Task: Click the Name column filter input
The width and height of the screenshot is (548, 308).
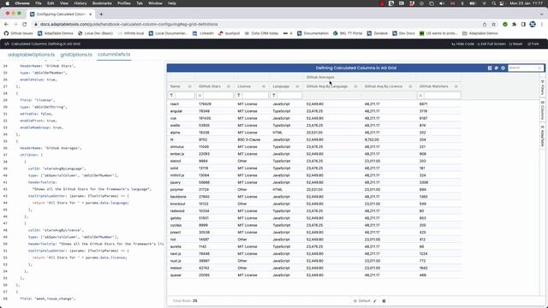Action: point(185,95)
